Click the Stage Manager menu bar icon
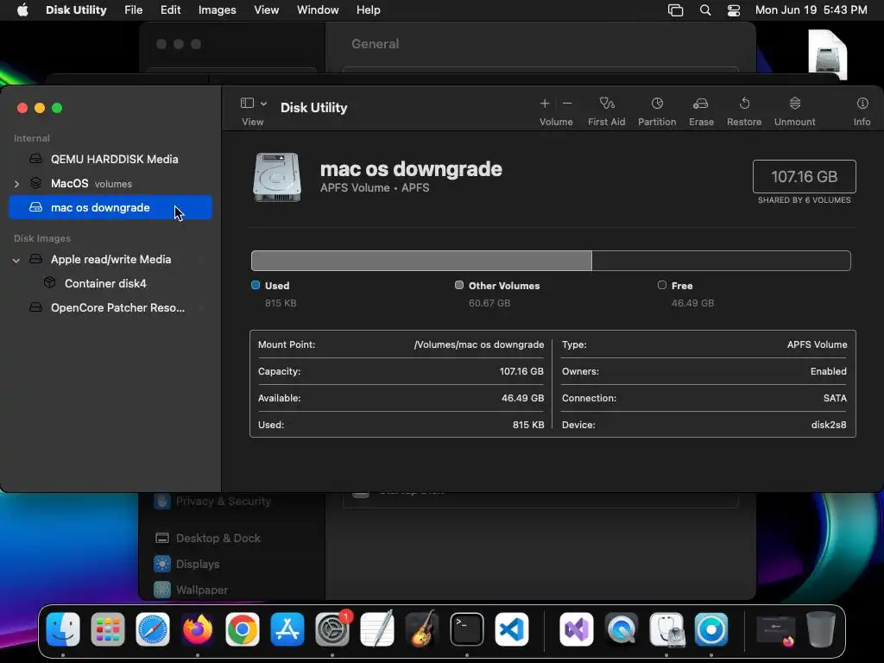Viewport: 884px width, 663px height. 675,10
